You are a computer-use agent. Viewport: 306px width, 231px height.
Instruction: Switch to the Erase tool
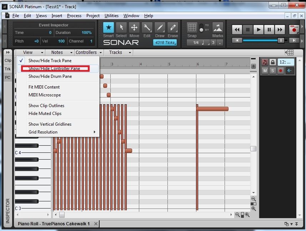coord(173,28)
